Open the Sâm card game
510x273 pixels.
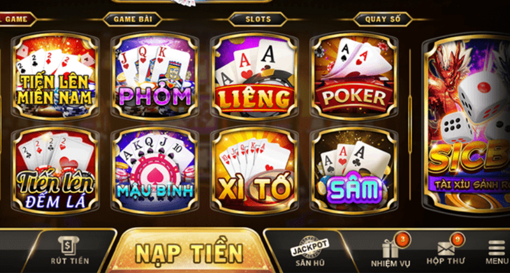pyautogui.click(x=354, y=170)
